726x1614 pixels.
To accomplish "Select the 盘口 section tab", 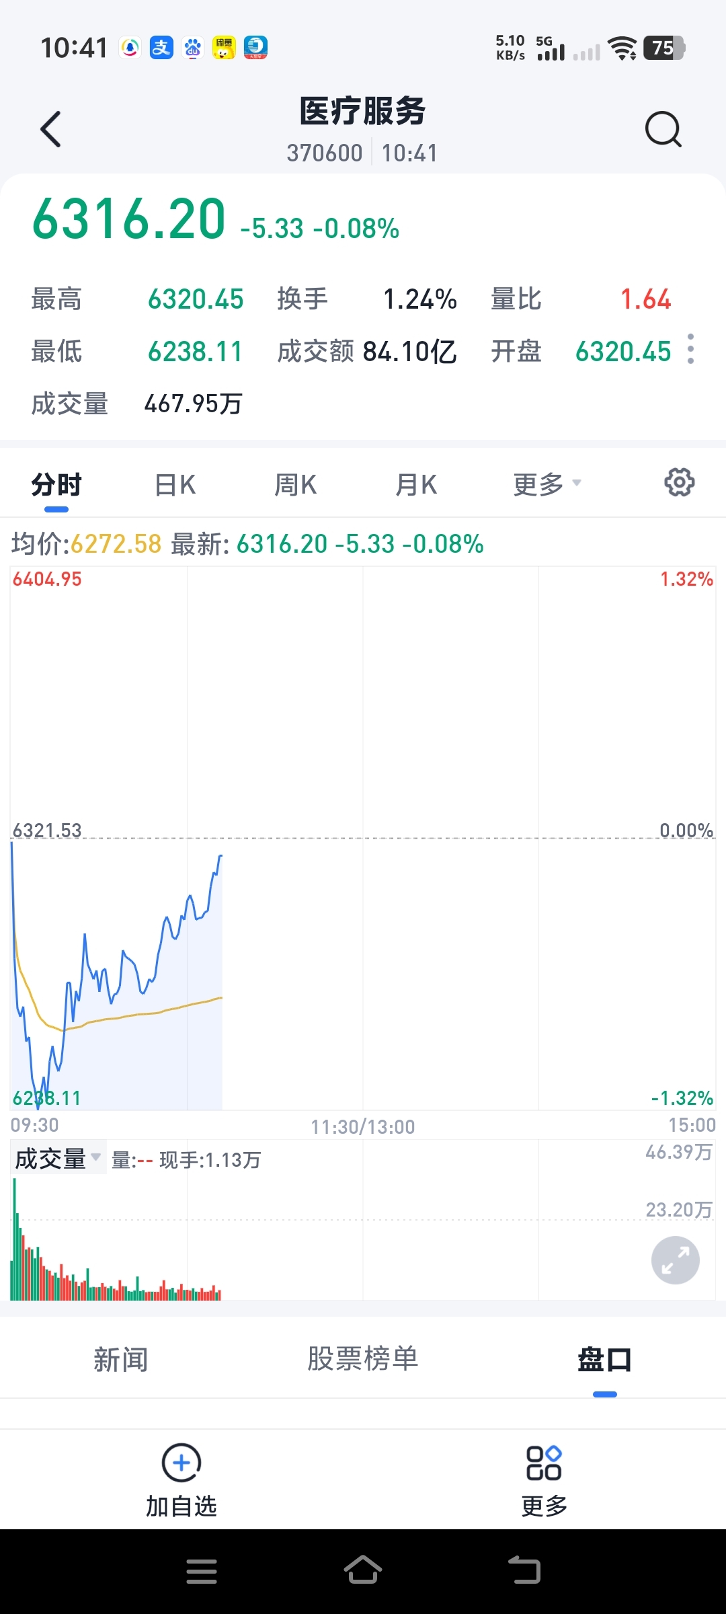I will coord(604,1360).
